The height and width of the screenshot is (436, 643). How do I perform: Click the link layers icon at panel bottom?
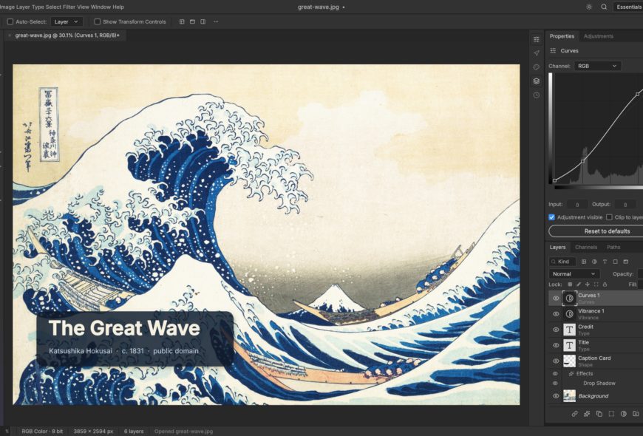pos(574,414)
